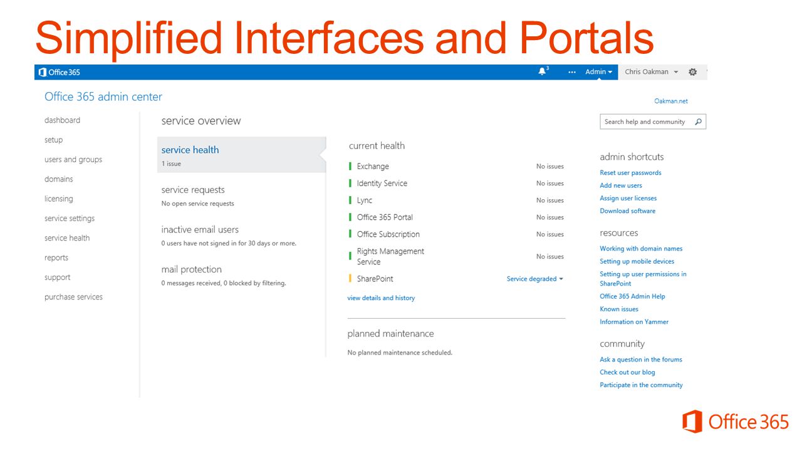Open Setting up user permissions in SharePoint

tap(643, 279)
